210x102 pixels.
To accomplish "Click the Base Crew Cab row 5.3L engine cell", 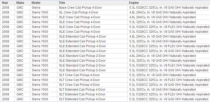I will (169, 8).
